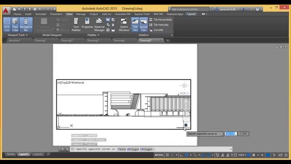Open the Parametric ribbon tab
This screenshot has height=164, width=291.
point(56,14)
